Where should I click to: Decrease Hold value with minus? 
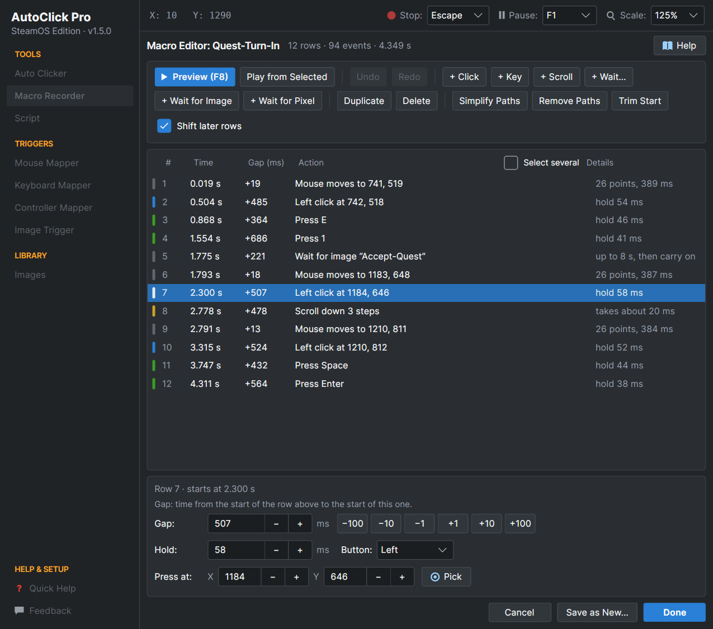pyautogui.click(x=276, y=550)
